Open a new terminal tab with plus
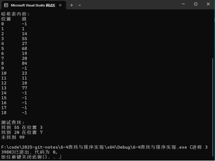Viewport: 215px width, 161px height. pyautogui.click(x=72, y=5)
